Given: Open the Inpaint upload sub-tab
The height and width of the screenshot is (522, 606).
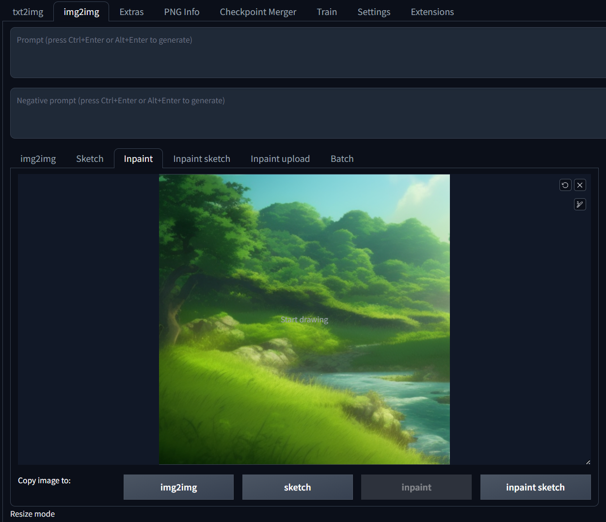Looking at the screenshot, I should coord(280,159).
